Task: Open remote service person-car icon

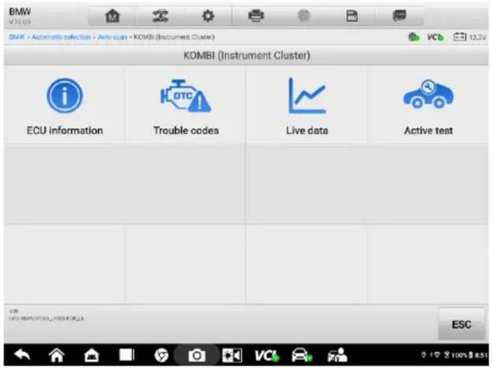Action: pyautogui.click(x=337, y=355)
